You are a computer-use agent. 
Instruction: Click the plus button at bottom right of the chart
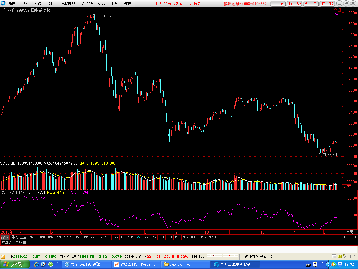[x=345, y=237]
